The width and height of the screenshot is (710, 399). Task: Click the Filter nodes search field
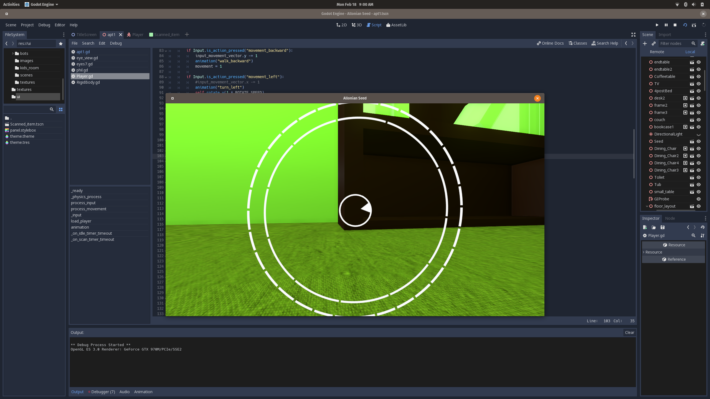tap(674, 44)
